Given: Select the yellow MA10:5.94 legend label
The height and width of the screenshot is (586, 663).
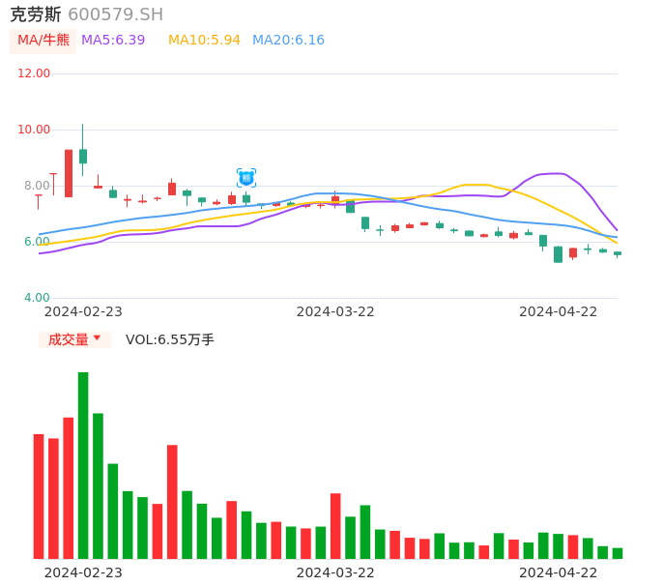Looking at the screenshot, I should click(204, 41).
